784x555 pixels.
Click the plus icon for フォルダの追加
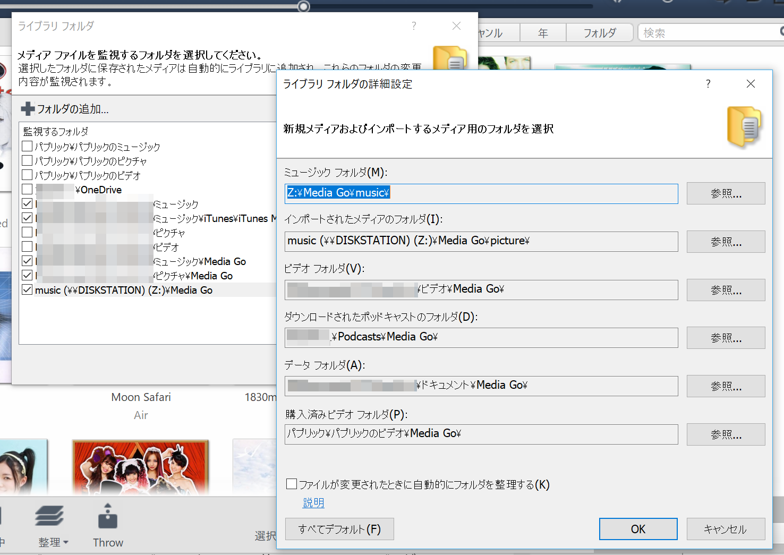pyautogui.click(x=28, y=109)
